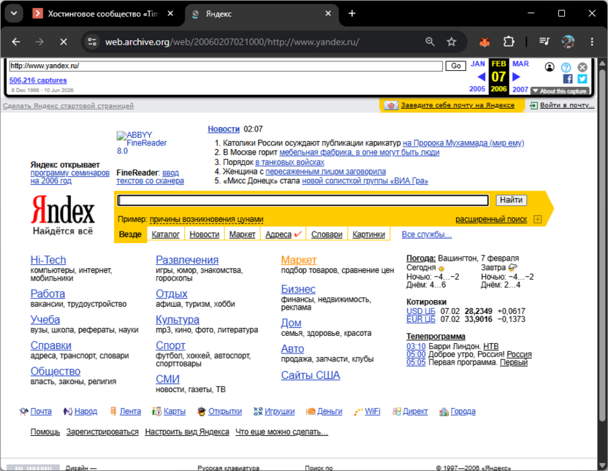Close the Яндекс browser tab
Viewport: 608px width, 471px height.
point(328,14)
